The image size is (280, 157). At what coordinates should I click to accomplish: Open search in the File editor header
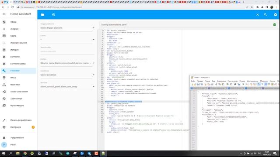(x=266, y=15)
